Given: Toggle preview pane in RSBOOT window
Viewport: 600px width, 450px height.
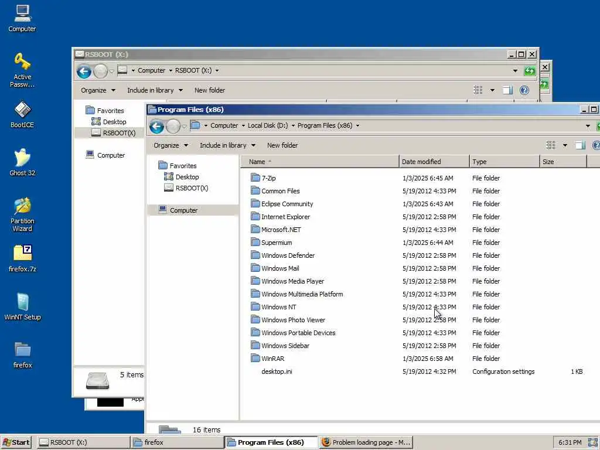Looking at the screenshot, I should 507,90.
